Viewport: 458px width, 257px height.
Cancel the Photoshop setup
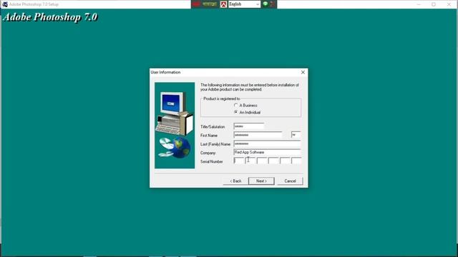[x=290, y=181]
